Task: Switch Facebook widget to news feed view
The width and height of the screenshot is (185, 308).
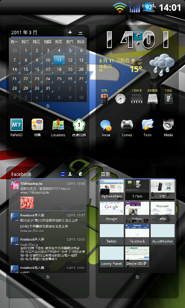Action: click(63, 174)
